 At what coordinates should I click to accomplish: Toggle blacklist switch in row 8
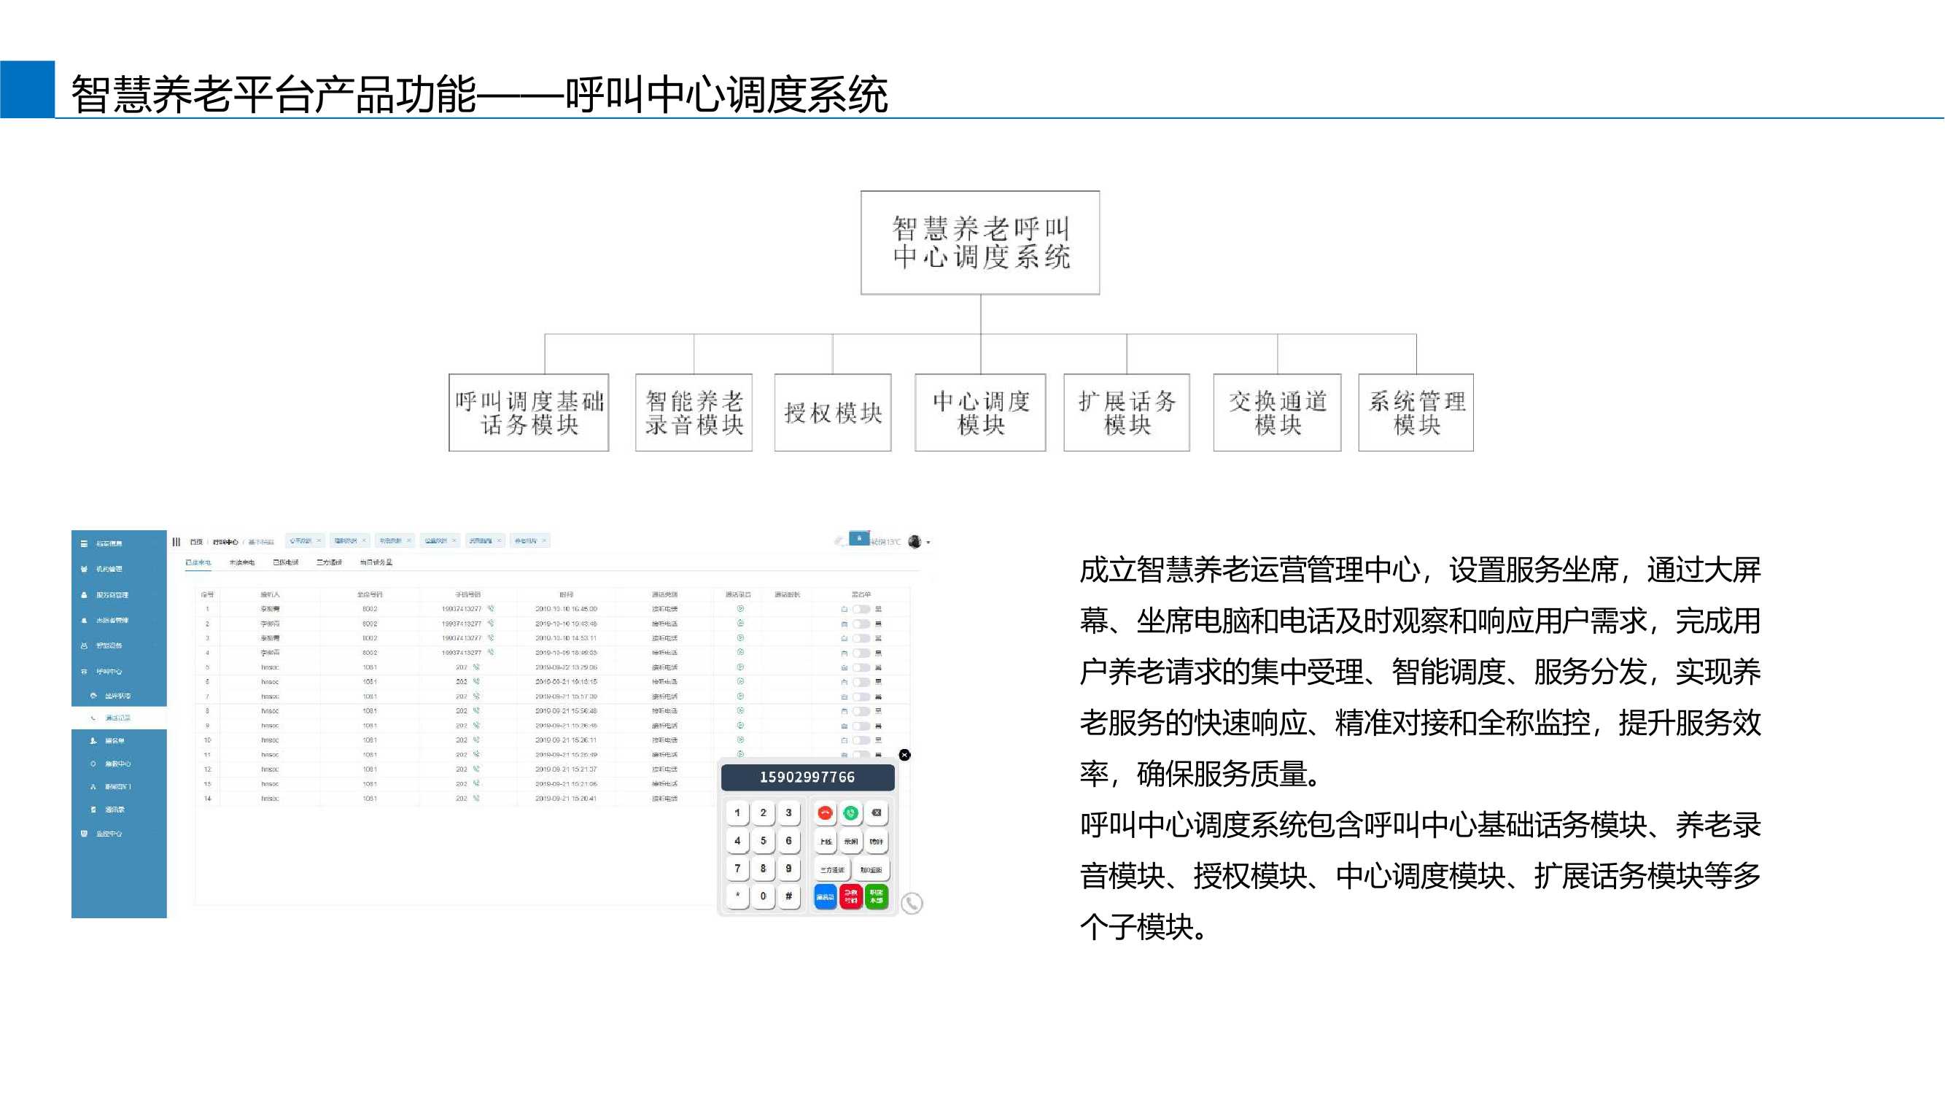click(861, 711)
